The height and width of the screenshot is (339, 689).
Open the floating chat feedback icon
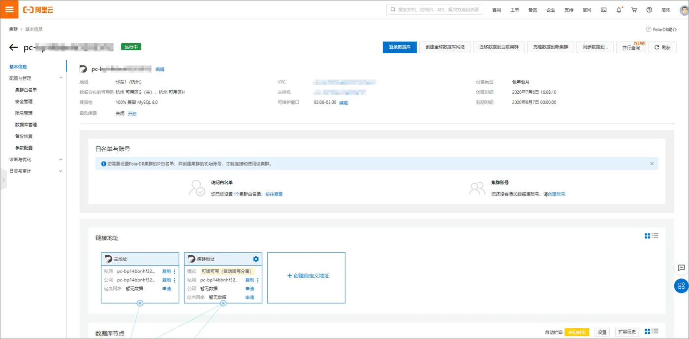pos(682,268)
